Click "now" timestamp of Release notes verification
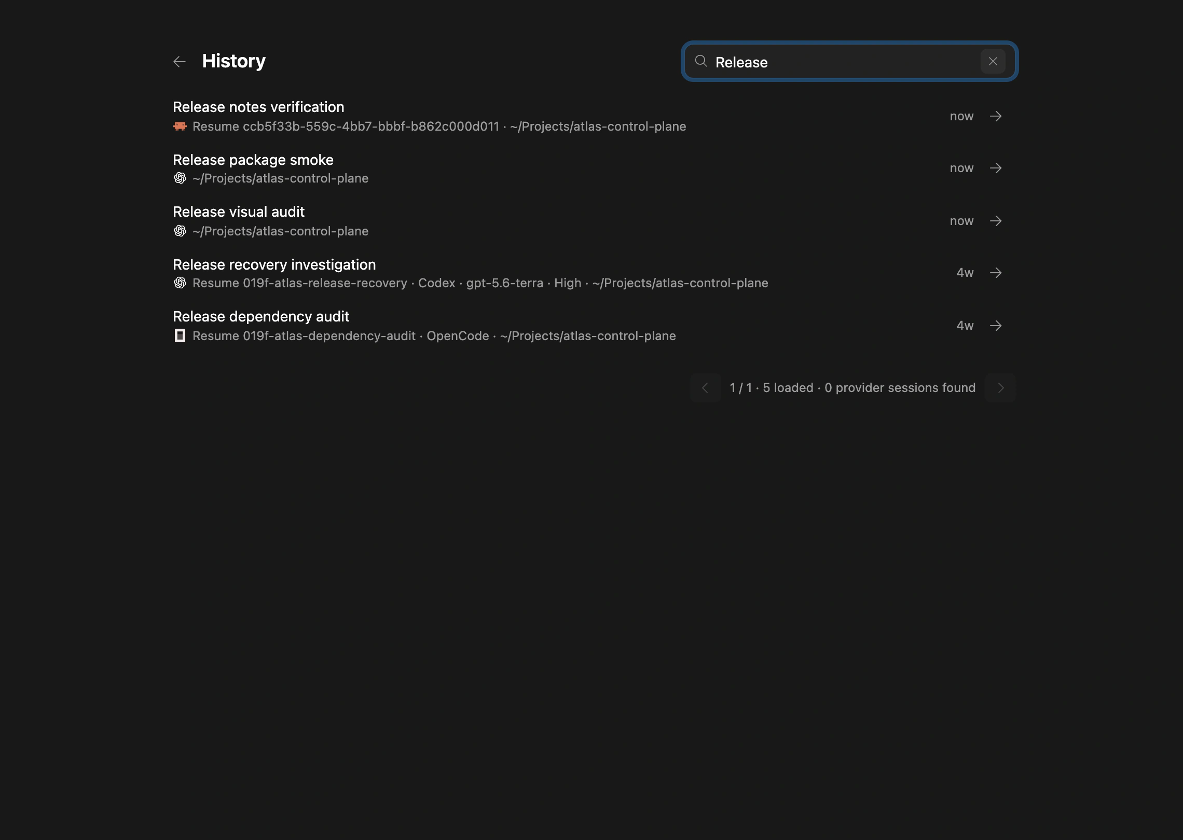Screen dimensions: 1183x840 pyautogui.click(x=961, y=116)
